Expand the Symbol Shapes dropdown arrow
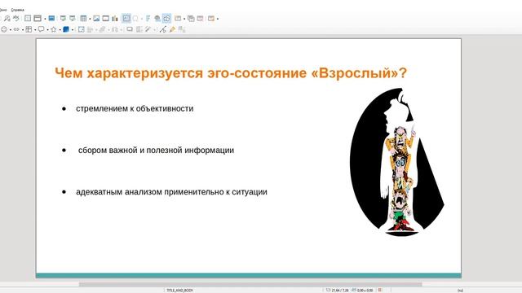522x293 pixels. click(11, 30)
